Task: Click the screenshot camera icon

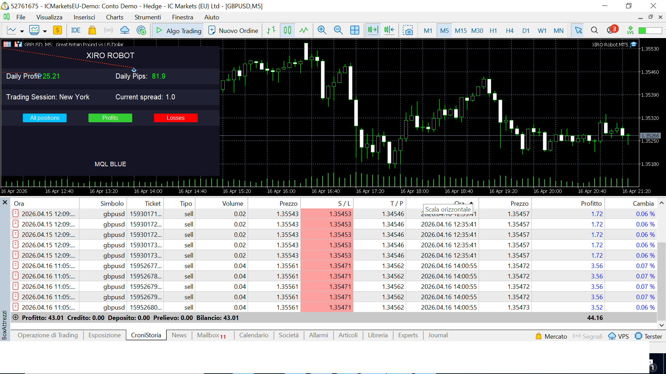Action: click(x=408, y=30)
